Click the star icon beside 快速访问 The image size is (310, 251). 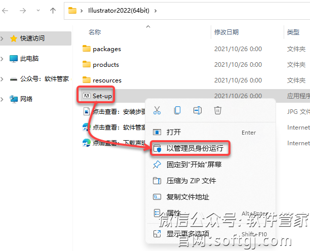coord(14,38)
